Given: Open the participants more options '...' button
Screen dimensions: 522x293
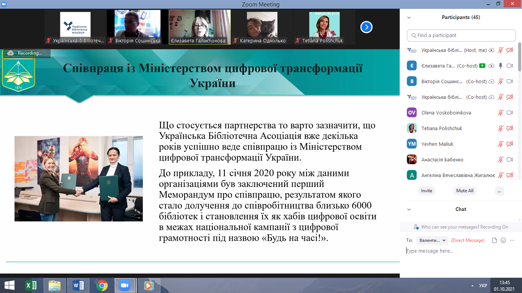Looking at the screenshot, I should coord(499,191).
